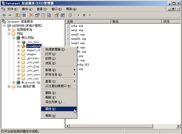Image resolution: width=182 pixels, height=134 pixels.
Task: Sort by the 状况 column header
Action: tap(171, 21)
